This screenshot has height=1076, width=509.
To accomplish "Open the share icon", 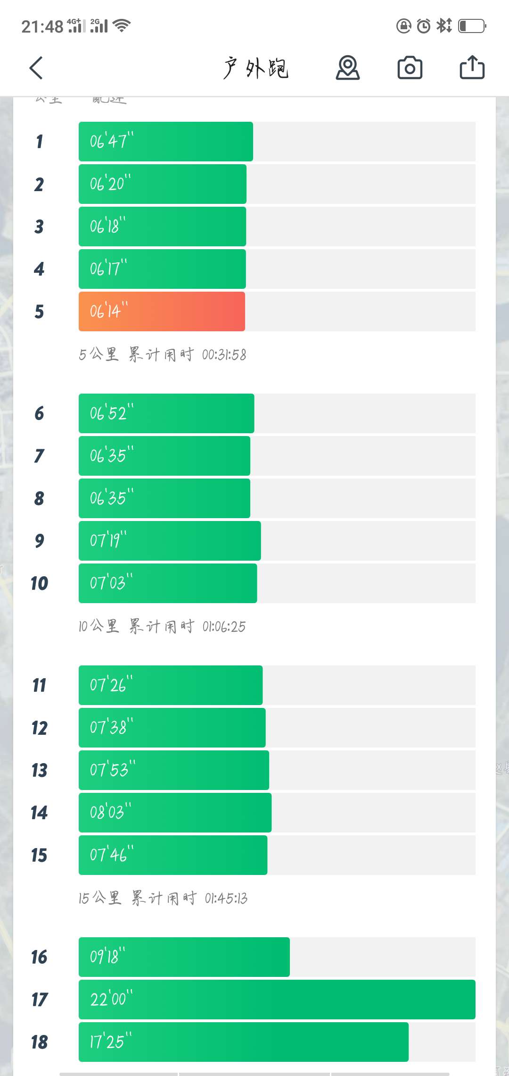I will pos(472,67).
